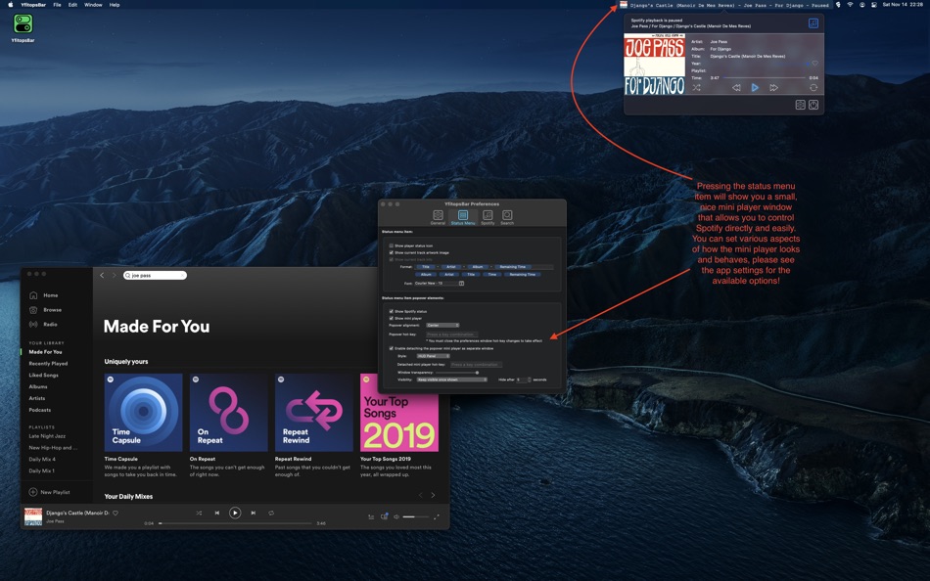Click the Popover hot-key input field
This screenshot has height=581, width=930.
point(452,335)
